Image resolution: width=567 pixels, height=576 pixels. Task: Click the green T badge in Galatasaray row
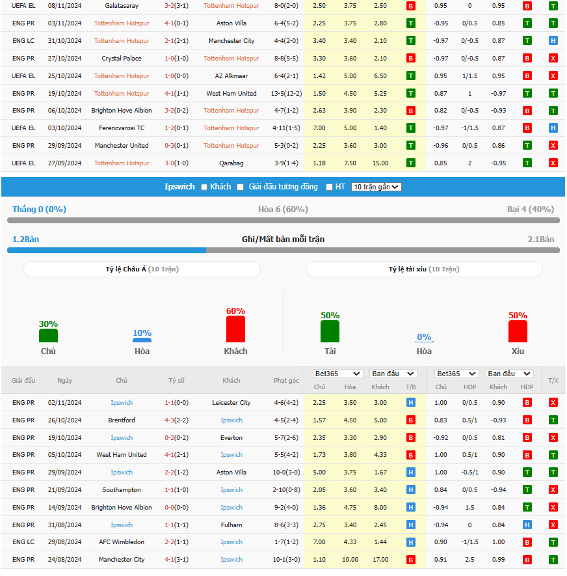(x=553, y=6)
